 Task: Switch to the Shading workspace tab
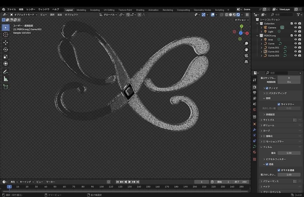pos(140,10)
